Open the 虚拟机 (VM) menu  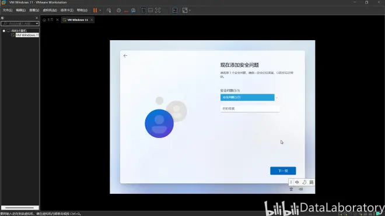pyautogui.click(x=50, y=10)
